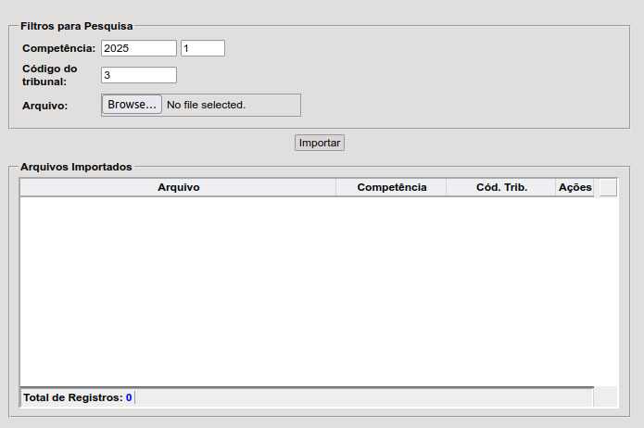The width and height of the screenshot is (644, 428).
Task: Click the 'Filtros para Pesquisa' group title
Action: 76,26
